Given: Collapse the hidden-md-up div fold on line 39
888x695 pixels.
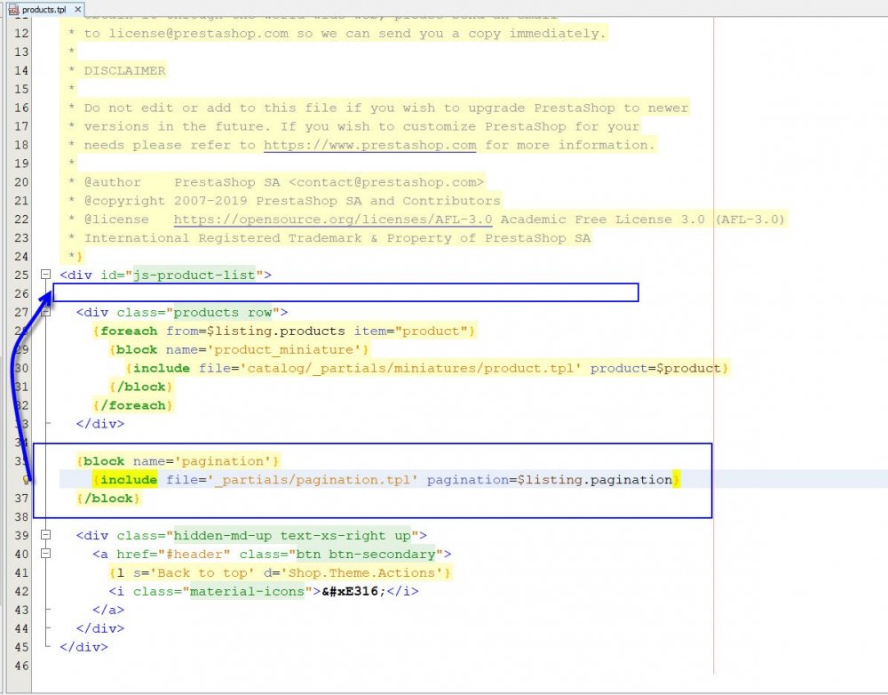Looking at the screenshot, I should (46, 534).
